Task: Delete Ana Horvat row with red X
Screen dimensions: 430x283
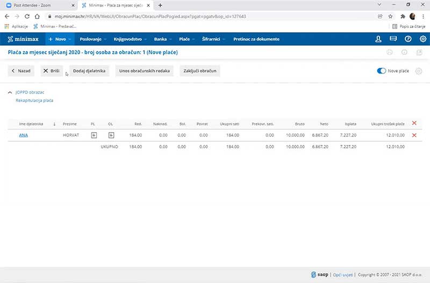Action: click(414, 135)
